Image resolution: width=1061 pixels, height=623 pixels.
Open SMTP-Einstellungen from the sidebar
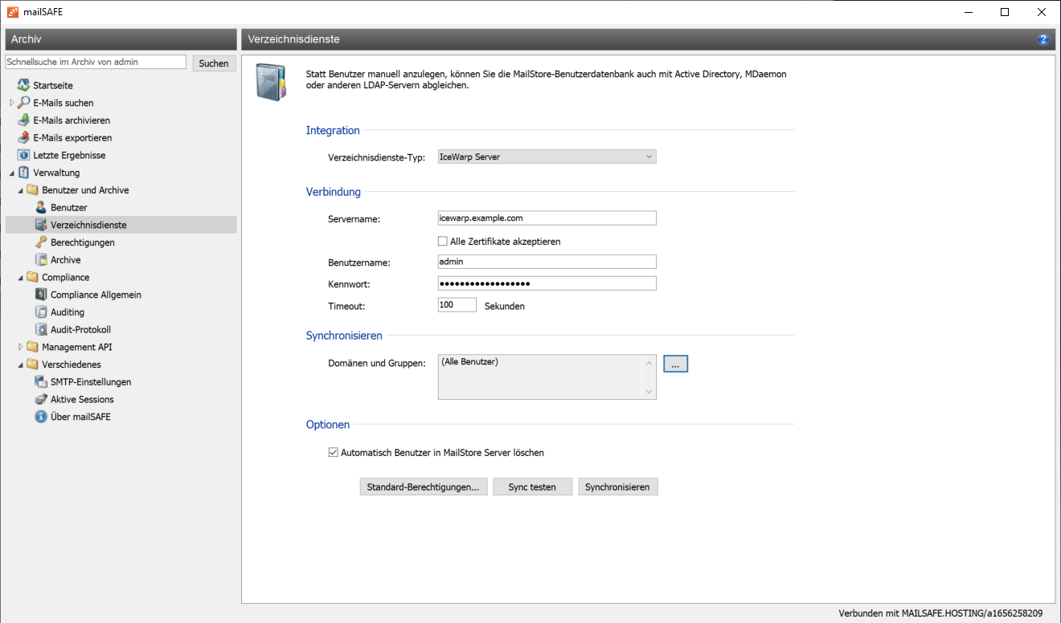(x=90, y=382)
